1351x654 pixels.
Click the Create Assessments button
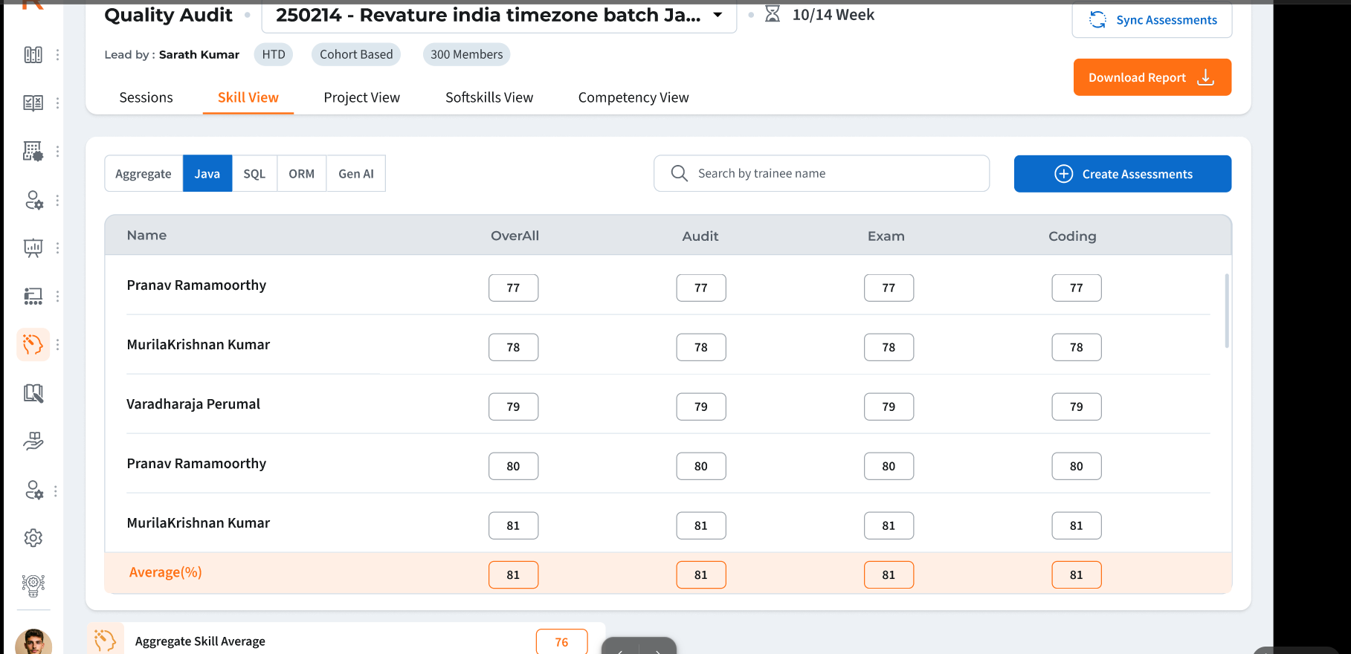(x=1122, y=174)
